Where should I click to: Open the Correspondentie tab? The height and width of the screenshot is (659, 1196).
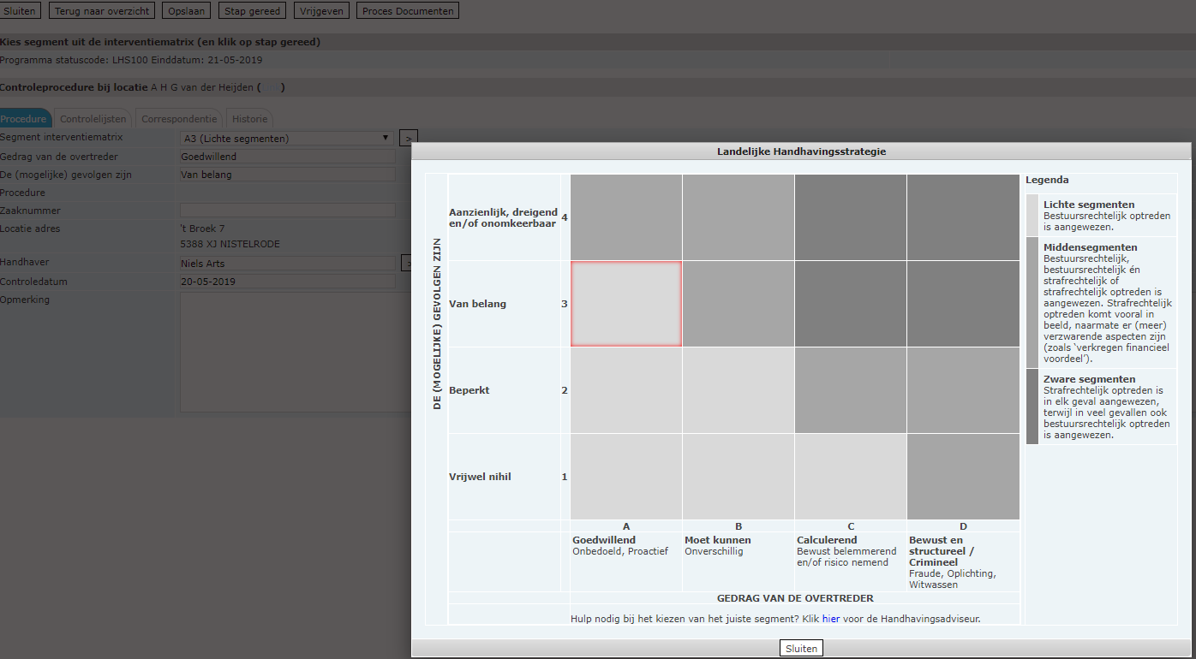click(x=180, y=119)
